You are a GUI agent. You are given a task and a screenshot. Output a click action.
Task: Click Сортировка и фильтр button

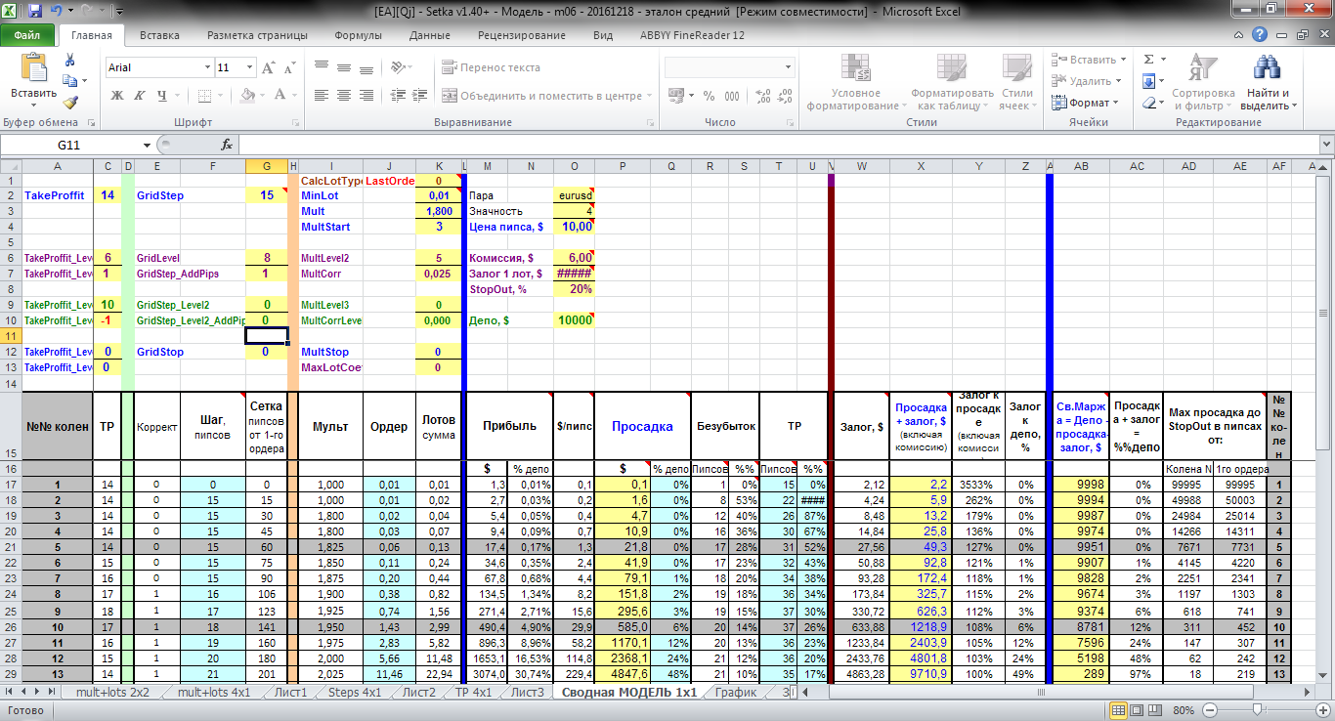tap(1203, 82)
